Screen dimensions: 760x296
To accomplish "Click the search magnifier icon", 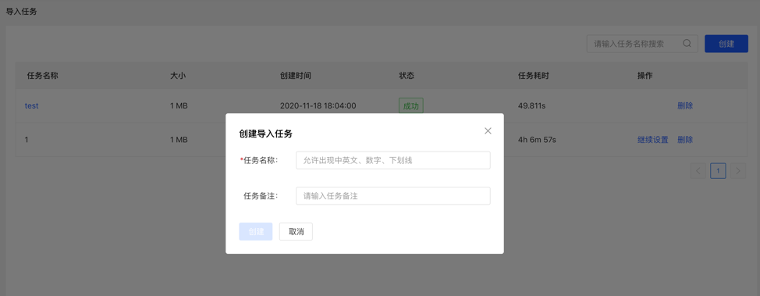I will pyautogui.click(x=687, y=43).
